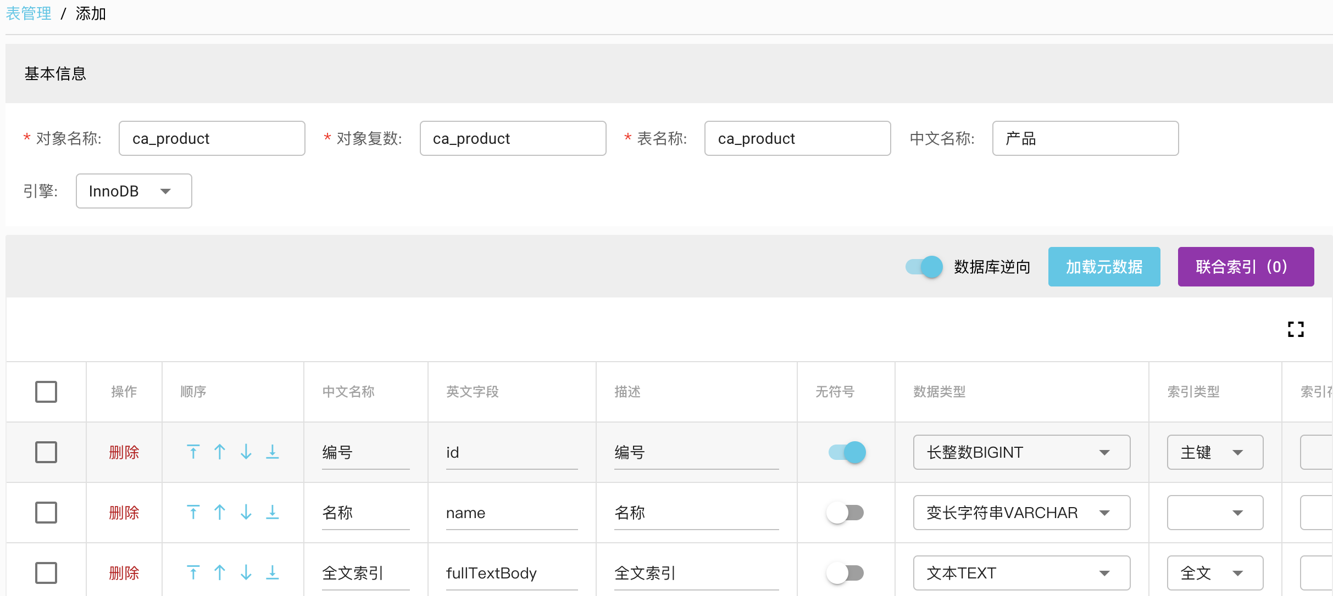Image resolution: width=1333 pixels, height=596 pixels.
Task: Disable unsigned toggle on id row
Action: [x=847, y=452]
